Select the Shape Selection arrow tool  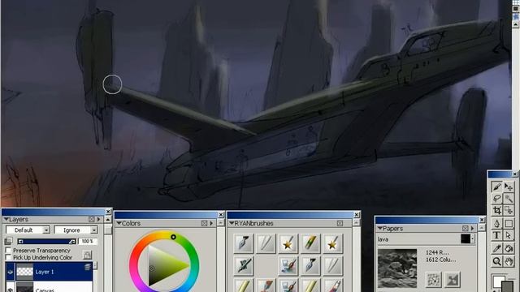pos(509,235)
